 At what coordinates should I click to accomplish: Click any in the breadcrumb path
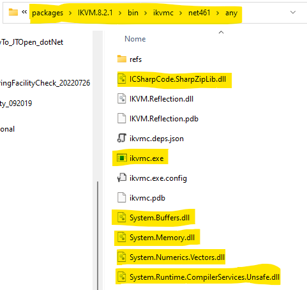click(x=231, y=13)
